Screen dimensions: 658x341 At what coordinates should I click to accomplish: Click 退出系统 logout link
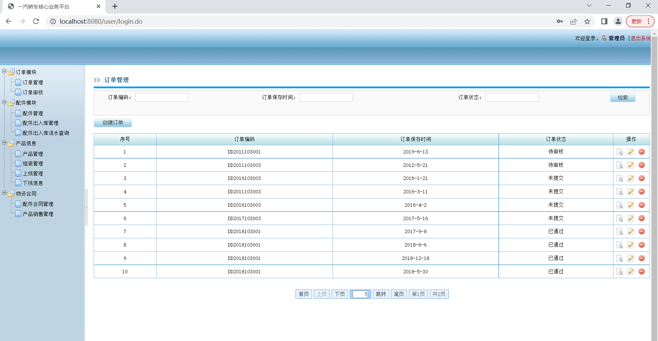(640, 38)
